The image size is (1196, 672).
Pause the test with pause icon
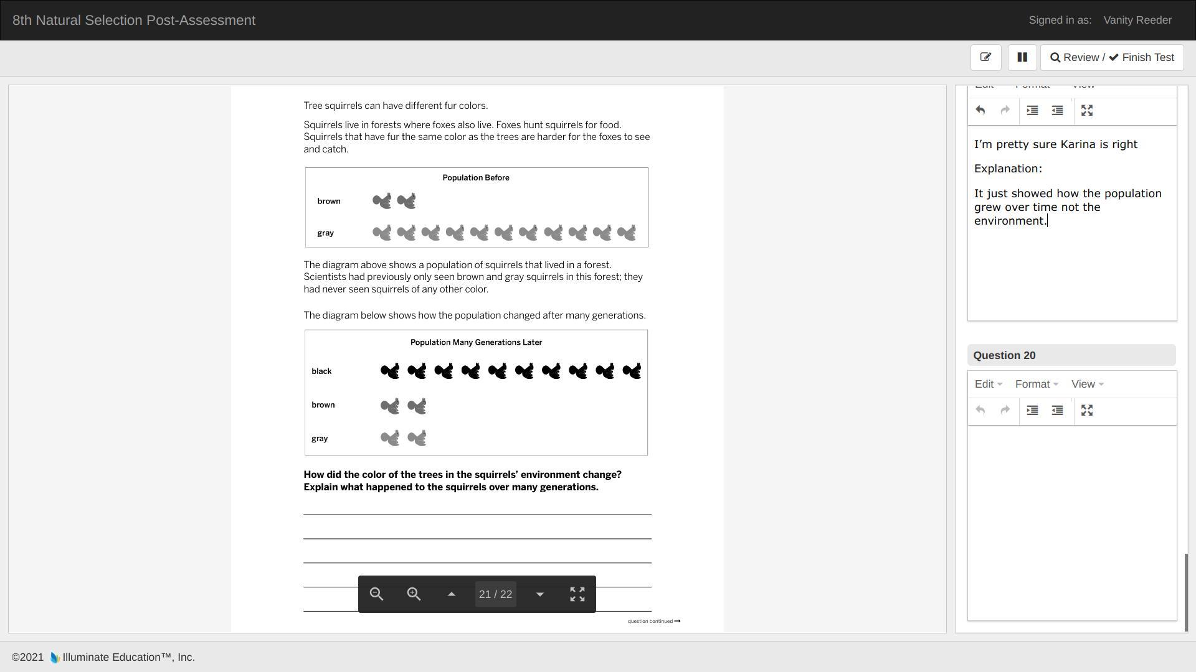[x=1022, y=57]
